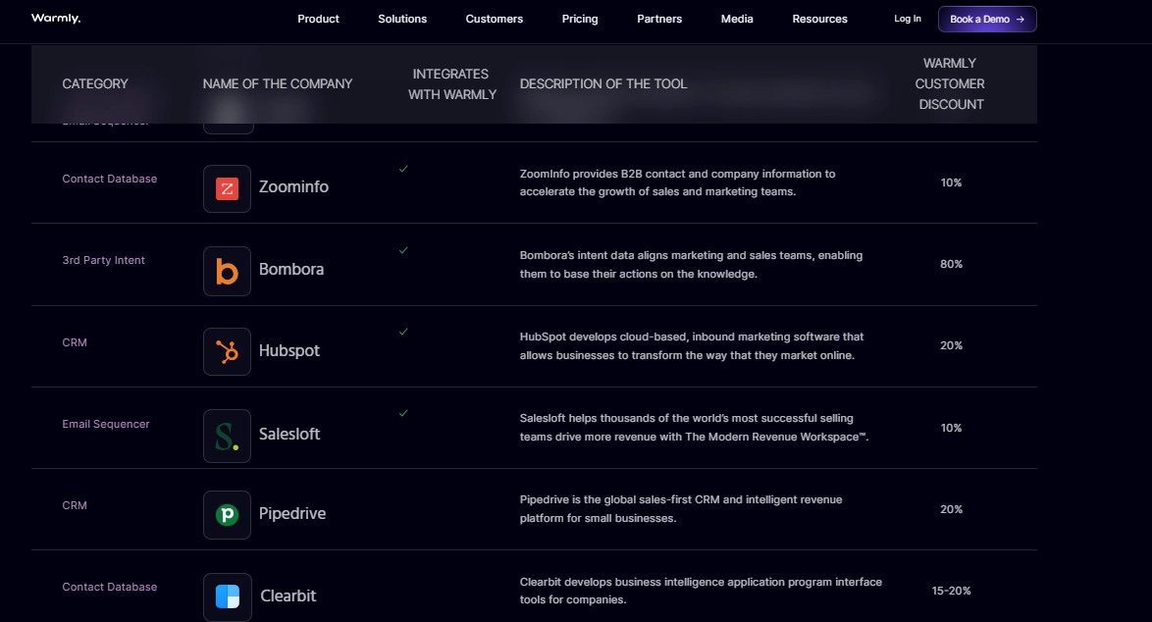Click the Salesloft logo icon
Viewport: 1152px width, 622px height.
(227, 436)
